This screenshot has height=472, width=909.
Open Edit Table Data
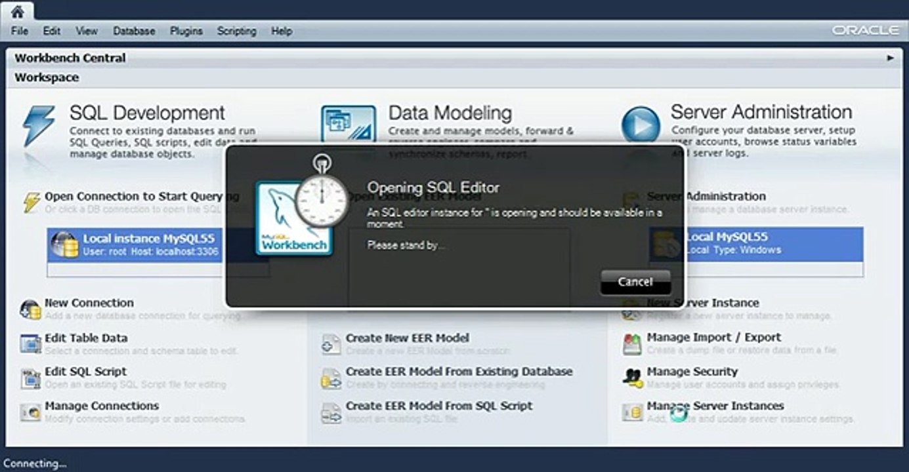86,338
